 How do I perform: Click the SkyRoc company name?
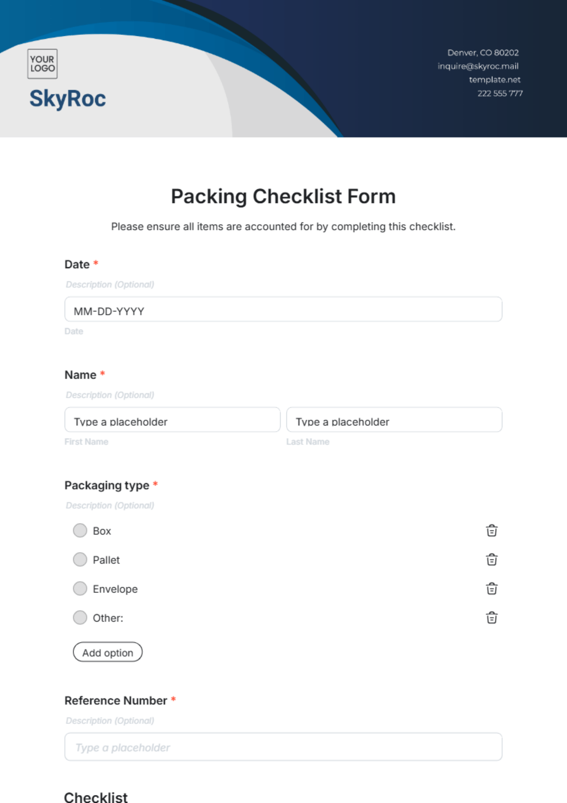click(68, 99)
